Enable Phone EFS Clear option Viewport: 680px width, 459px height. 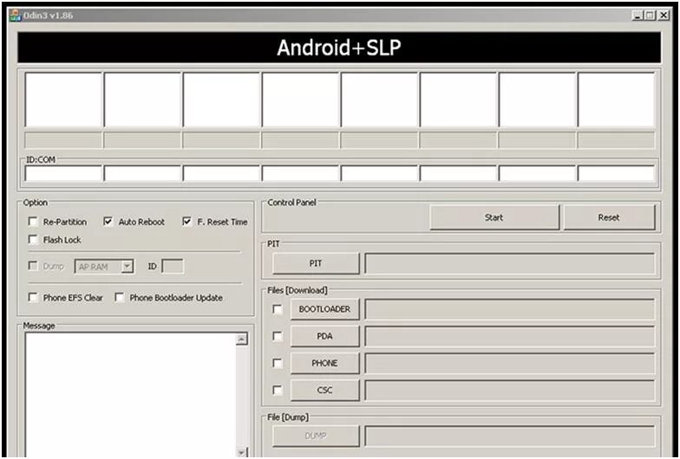[33, 297]
